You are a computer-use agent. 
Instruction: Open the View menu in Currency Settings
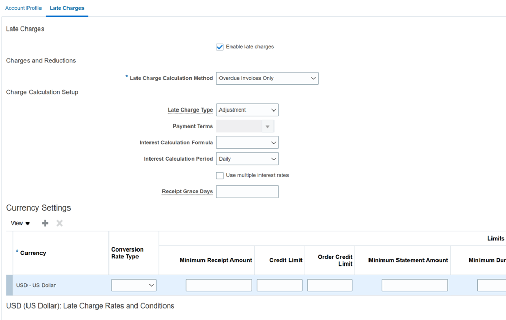click(x=20, y=223)
